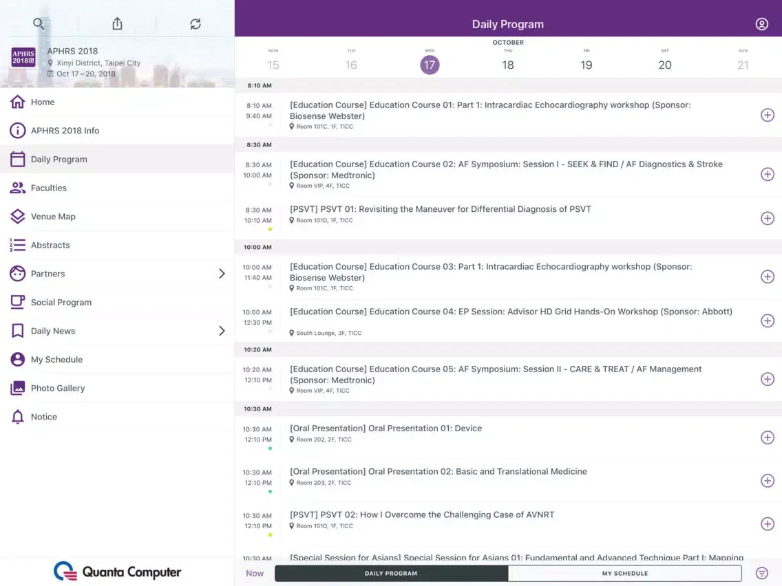Click the APHRS 2018 event logo

[x=23, y=57]
